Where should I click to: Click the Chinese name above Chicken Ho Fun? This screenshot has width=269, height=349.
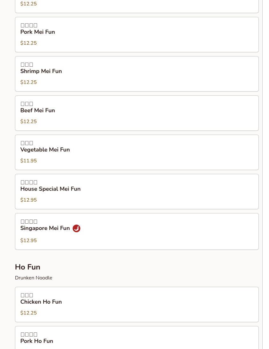27,295
